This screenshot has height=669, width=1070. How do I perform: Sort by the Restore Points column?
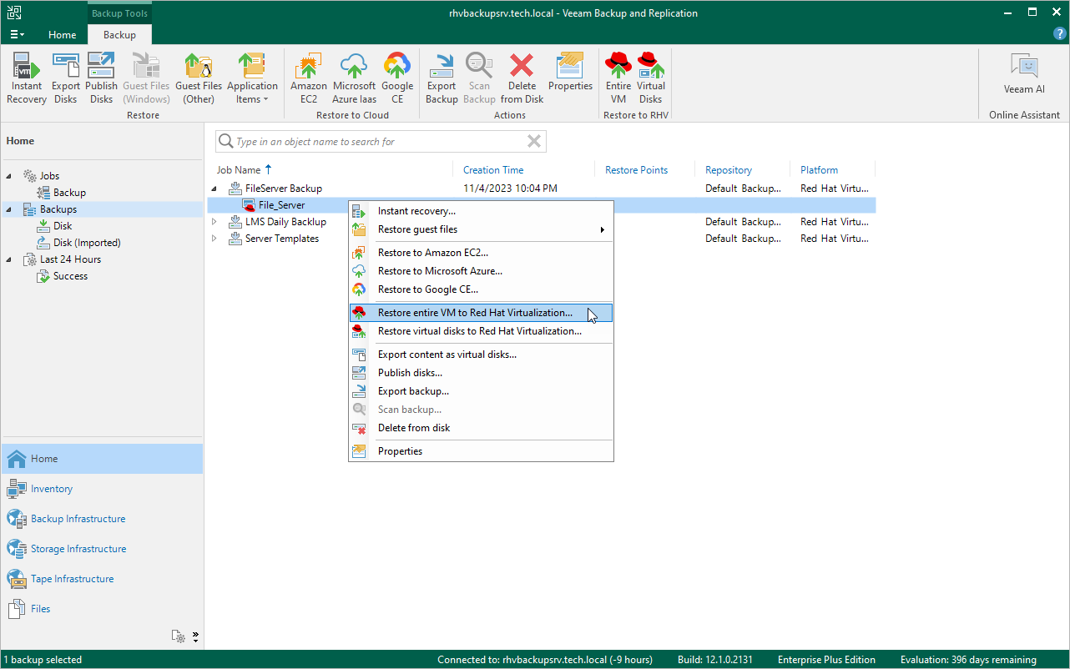click(637, 170)
